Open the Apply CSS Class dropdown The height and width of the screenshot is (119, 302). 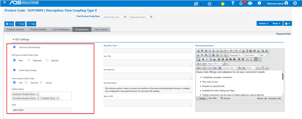pyautogui.click(x=215, y=64)
